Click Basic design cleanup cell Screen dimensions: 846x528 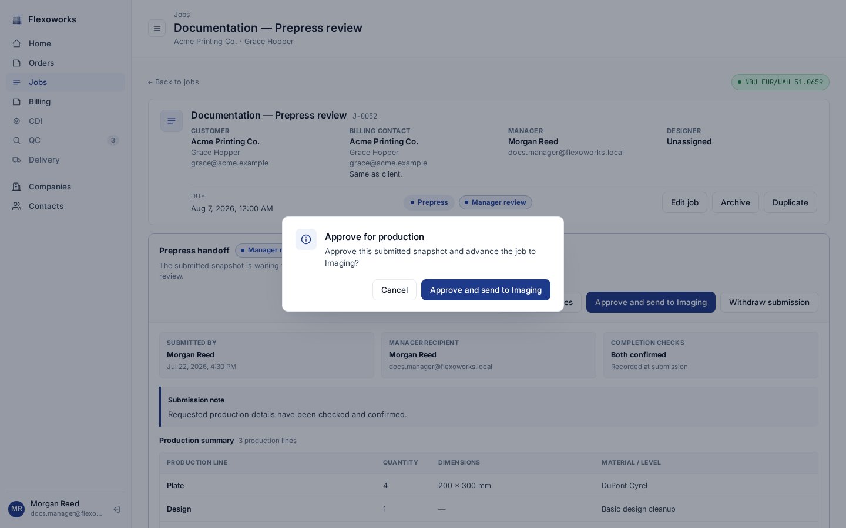[x=639, y=509]
